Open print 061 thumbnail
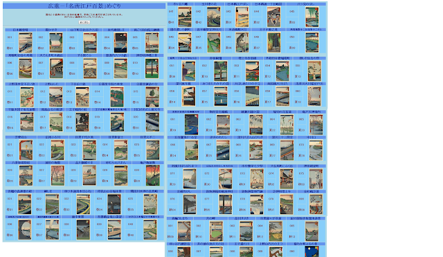Image resolution: width=443 pixels, height=257 pixels. [x=192, y=125]
